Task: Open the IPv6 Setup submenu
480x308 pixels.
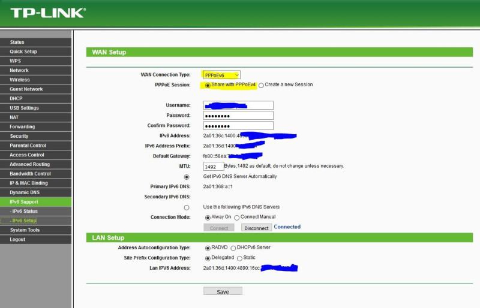Action: point(35,221)
